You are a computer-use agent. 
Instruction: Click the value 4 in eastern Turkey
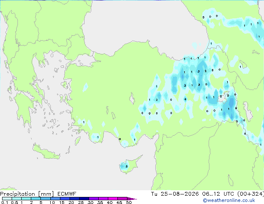point(185,100)
